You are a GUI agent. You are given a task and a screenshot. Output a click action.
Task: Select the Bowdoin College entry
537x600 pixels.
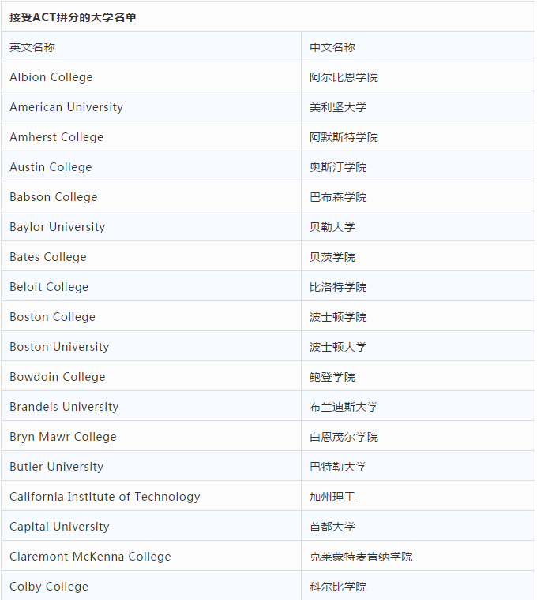[x=58, y=377]
